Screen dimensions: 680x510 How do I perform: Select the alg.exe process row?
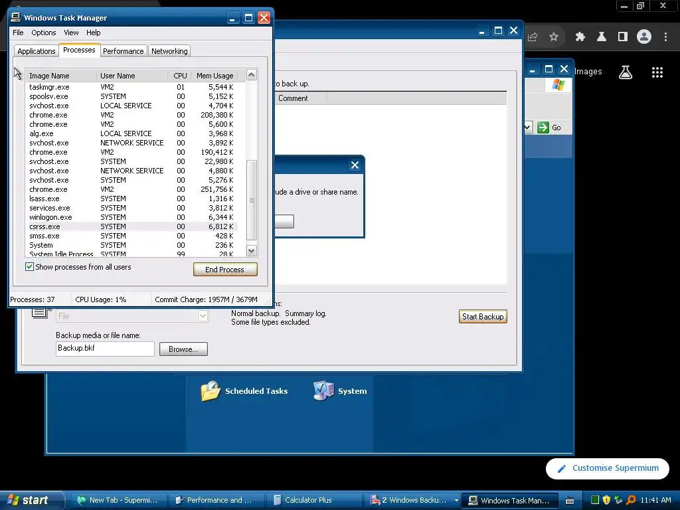coord(132,133)
